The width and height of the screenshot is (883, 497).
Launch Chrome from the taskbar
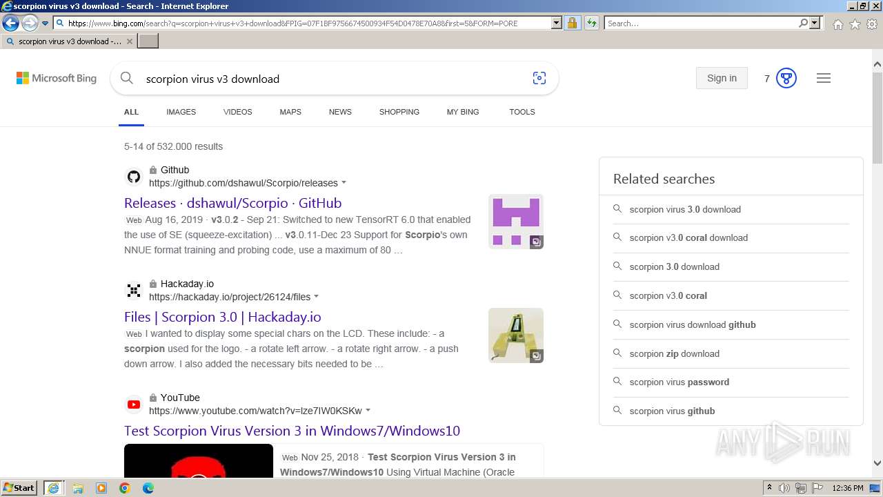124,488
